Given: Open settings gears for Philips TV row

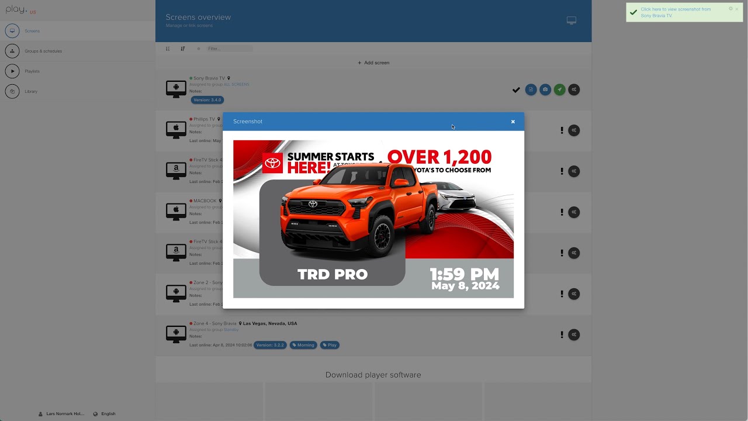Looking at the screenshot, I should pyautogui.click(x=574, y=130).
